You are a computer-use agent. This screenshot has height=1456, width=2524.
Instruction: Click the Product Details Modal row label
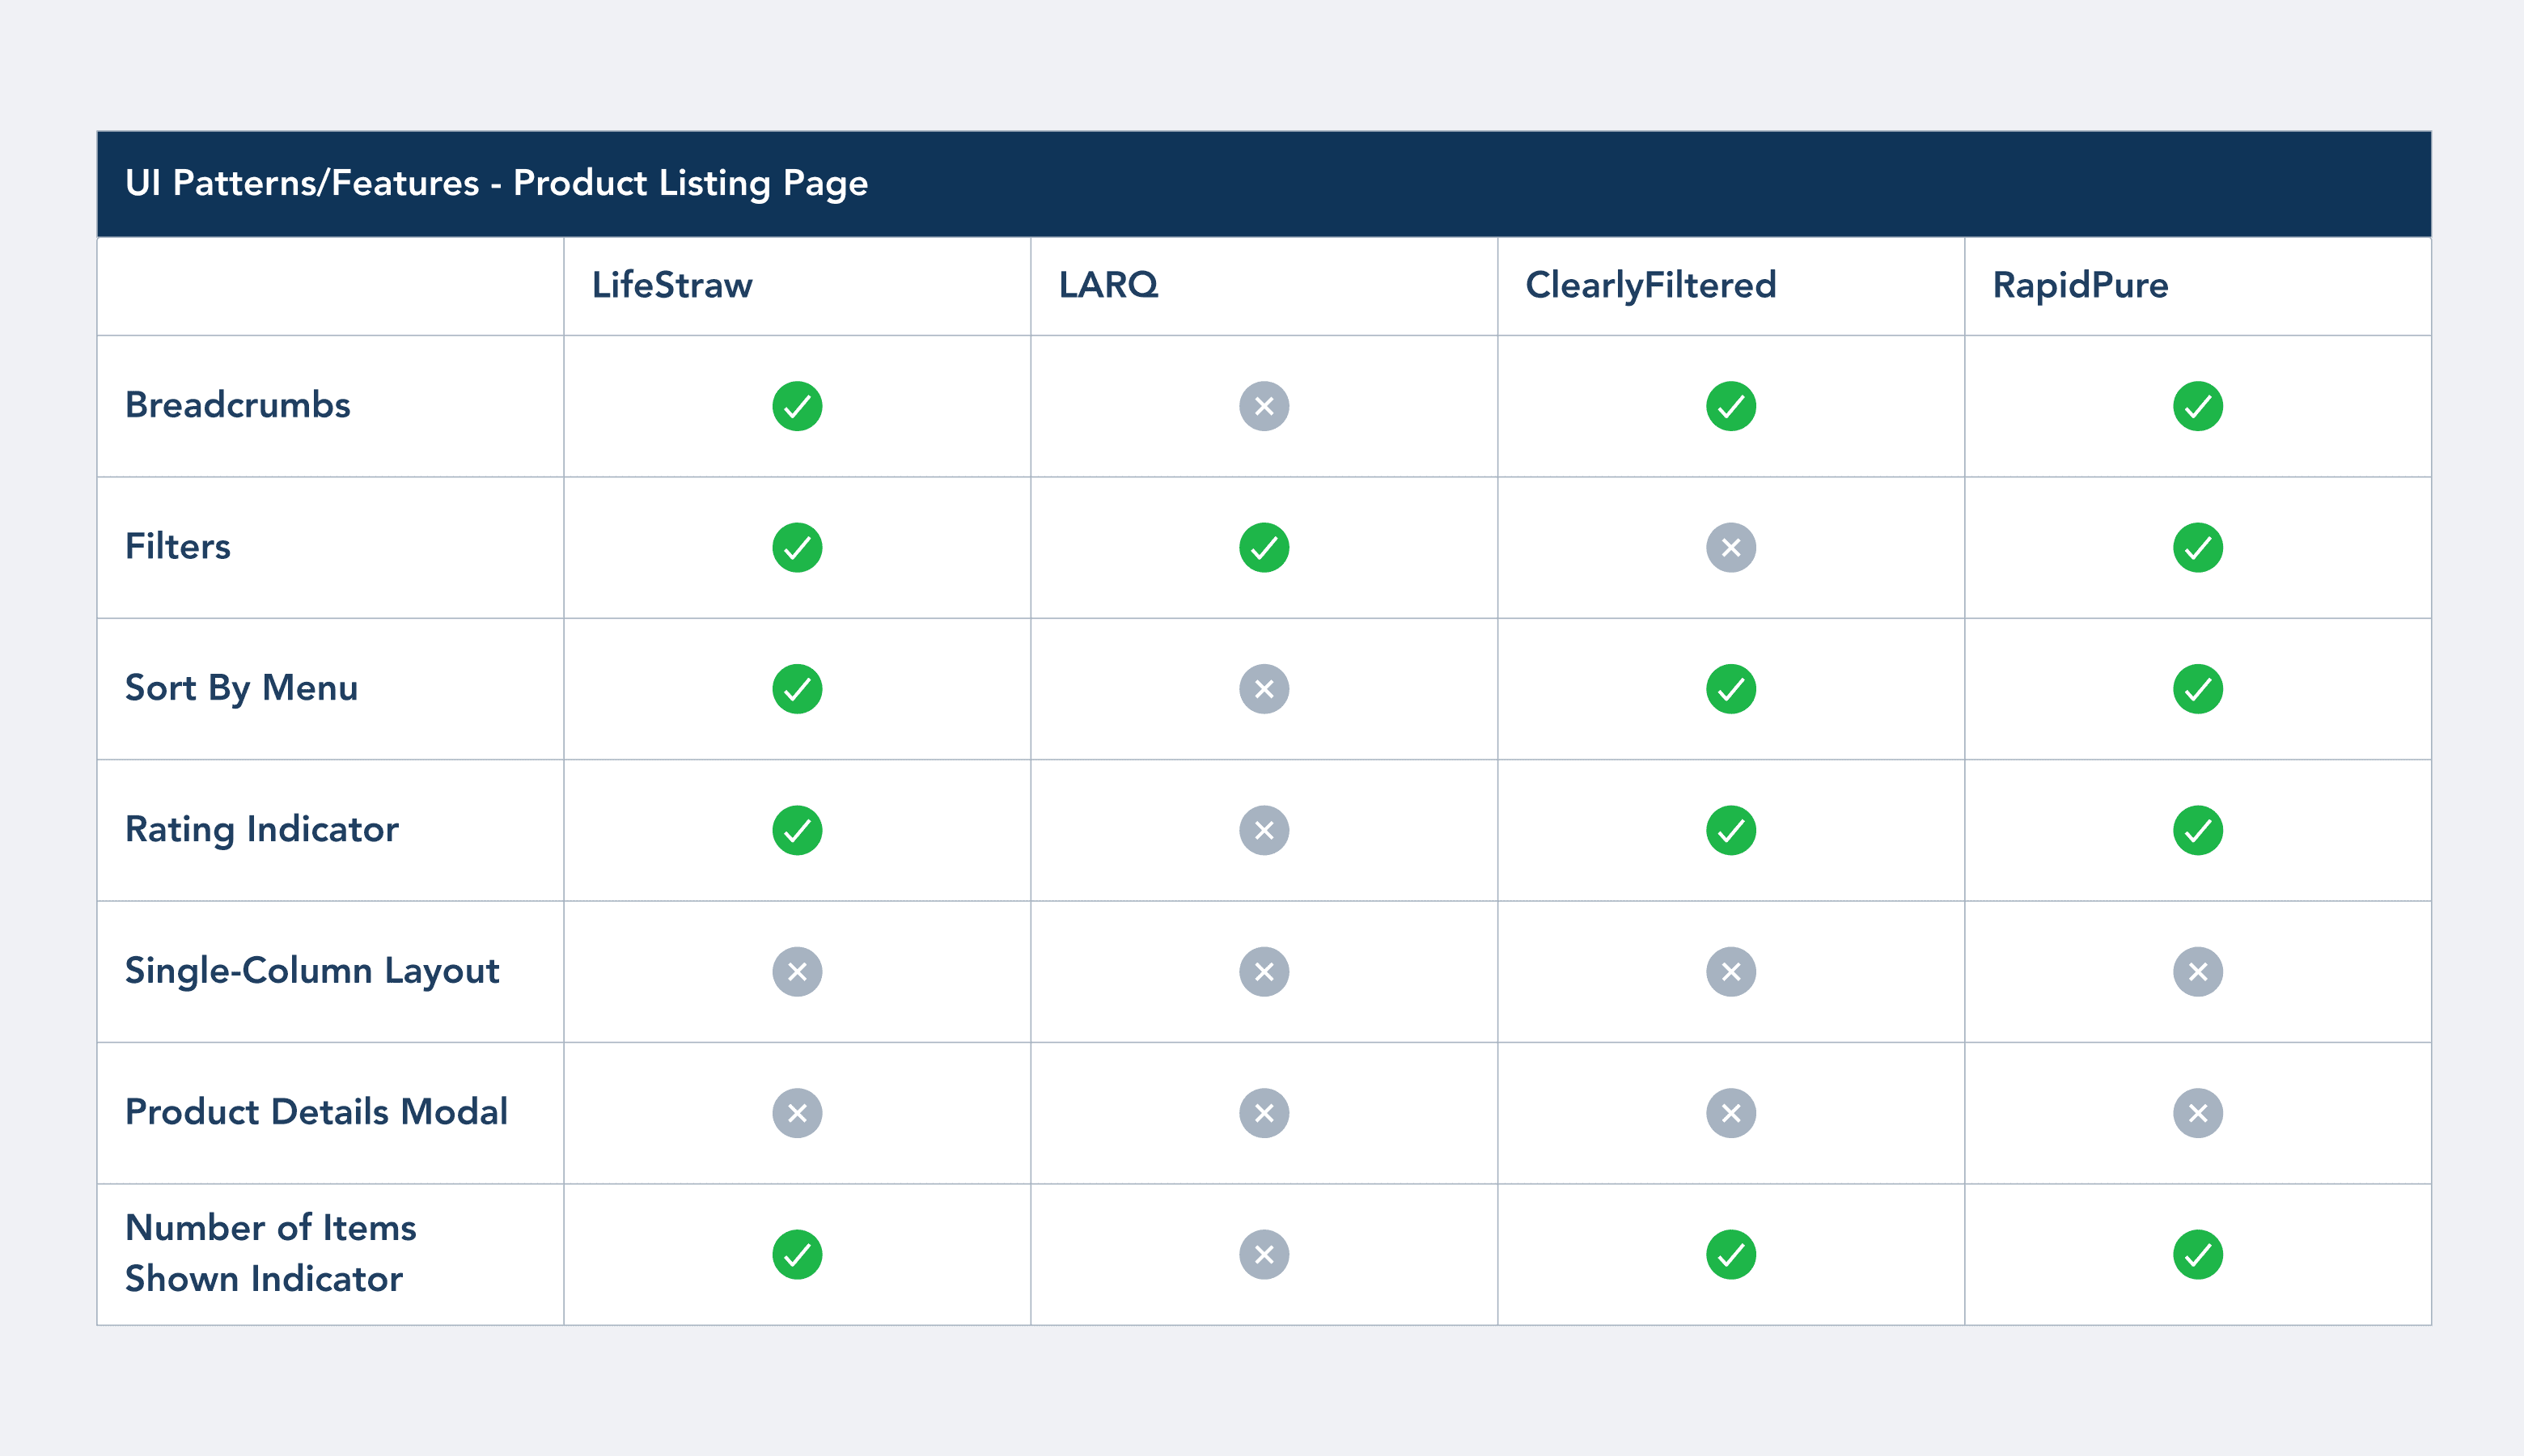(x=316, y=1112)
